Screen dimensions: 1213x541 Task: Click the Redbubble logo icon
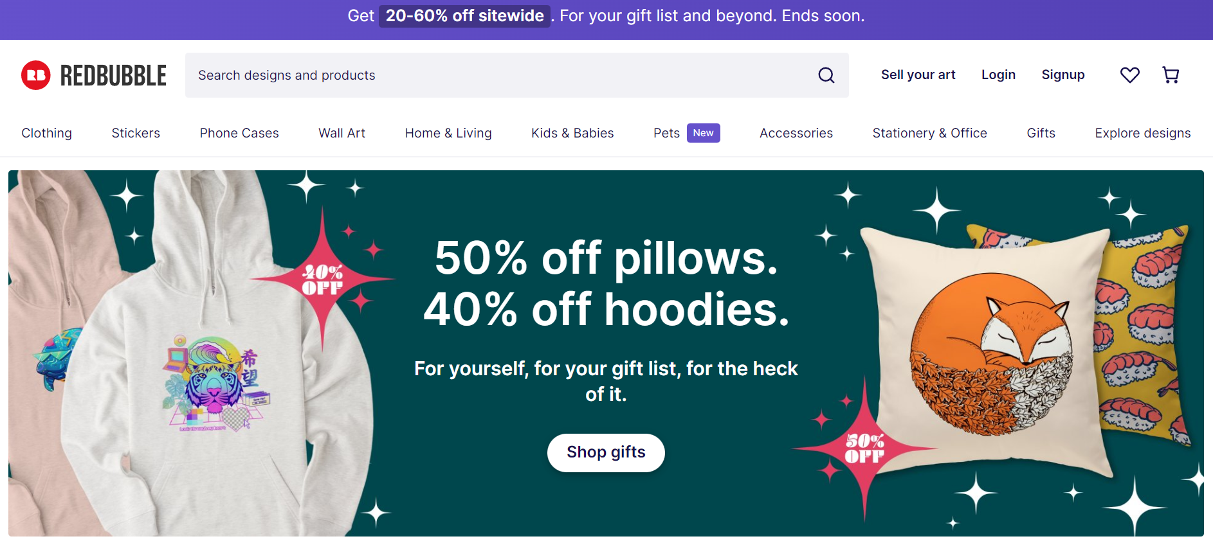36,75
